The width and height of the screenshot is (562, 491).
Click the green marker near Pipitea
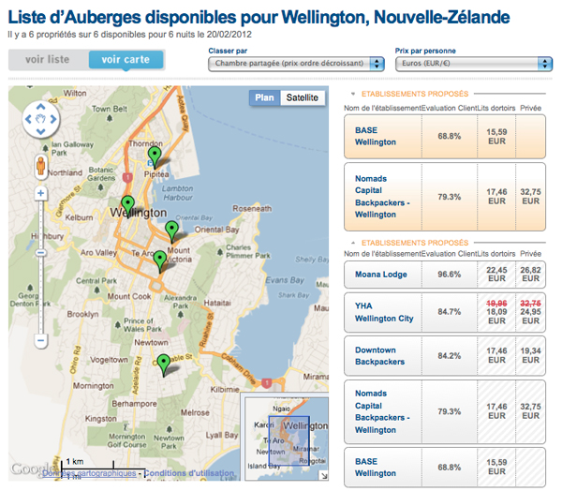[x=155, y=155]
